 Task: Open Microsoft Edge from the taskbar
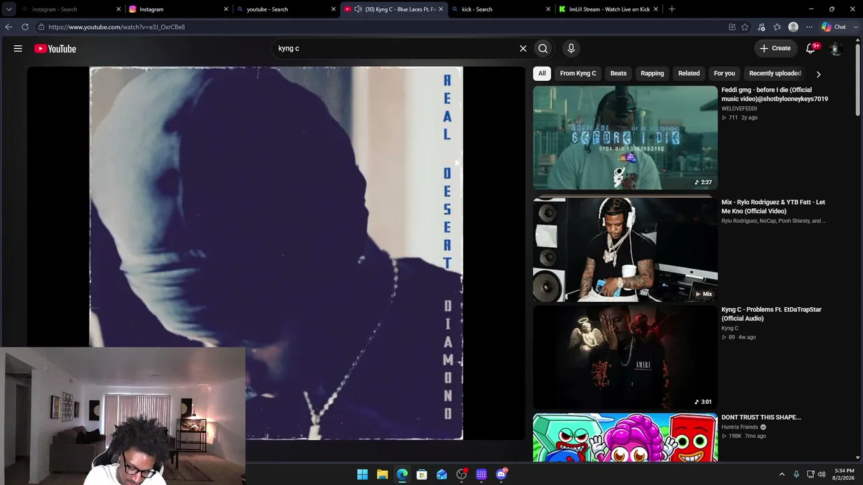(402, 474)
